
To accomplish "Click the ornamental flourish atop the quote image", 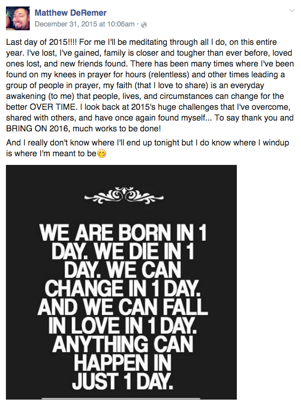I will click(x=124, y=195).
